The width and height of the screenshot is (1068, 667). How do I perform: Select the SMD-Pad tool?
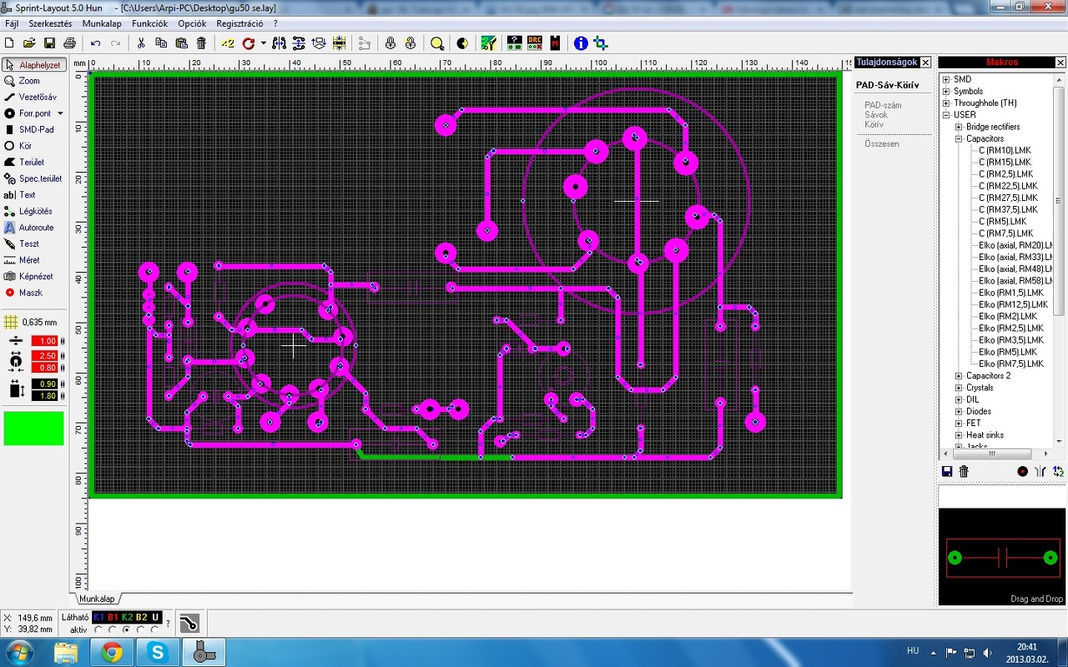pos(29,129)
